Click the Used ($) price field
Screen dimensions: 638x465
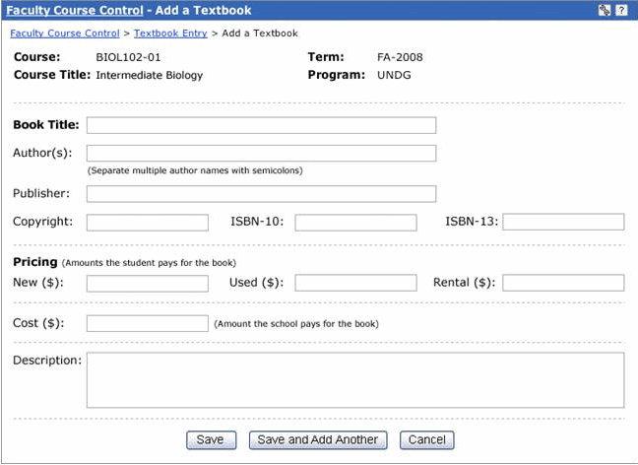point(355,283)
